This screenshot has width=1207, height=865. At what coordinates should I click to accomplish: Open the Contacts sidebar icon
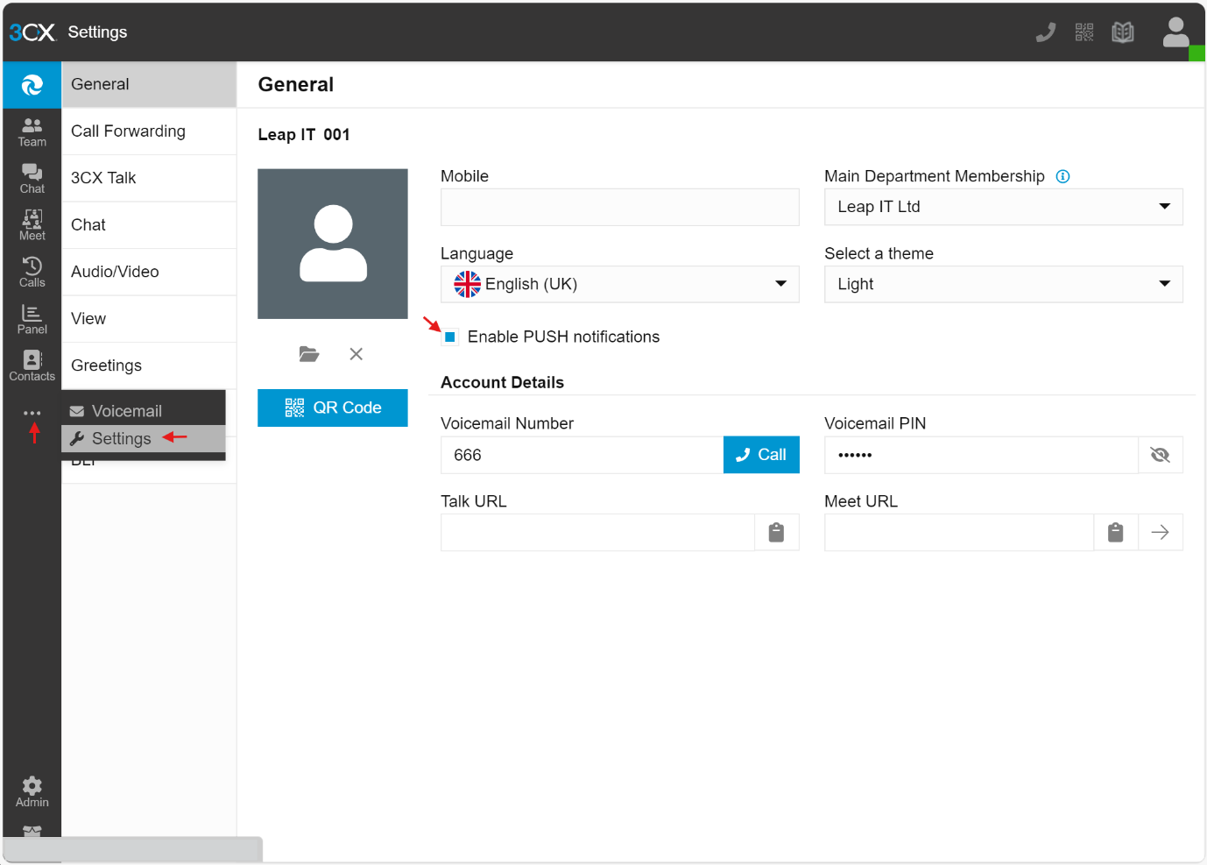point(32,365)
